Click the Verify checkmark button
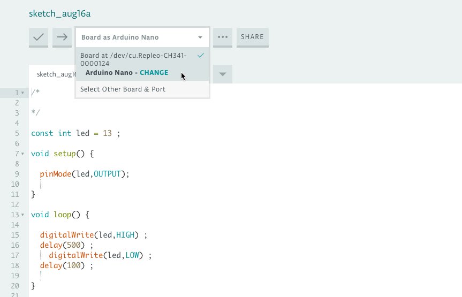This screenshot has height=297, width=462. 39,37
